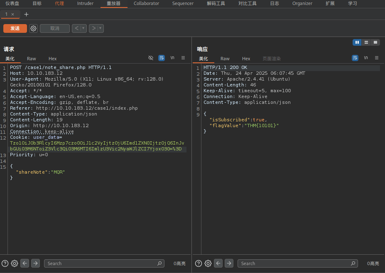Screen dimensions: 385x273
Task: Switch request view to Hex
Action: [53, 59]
